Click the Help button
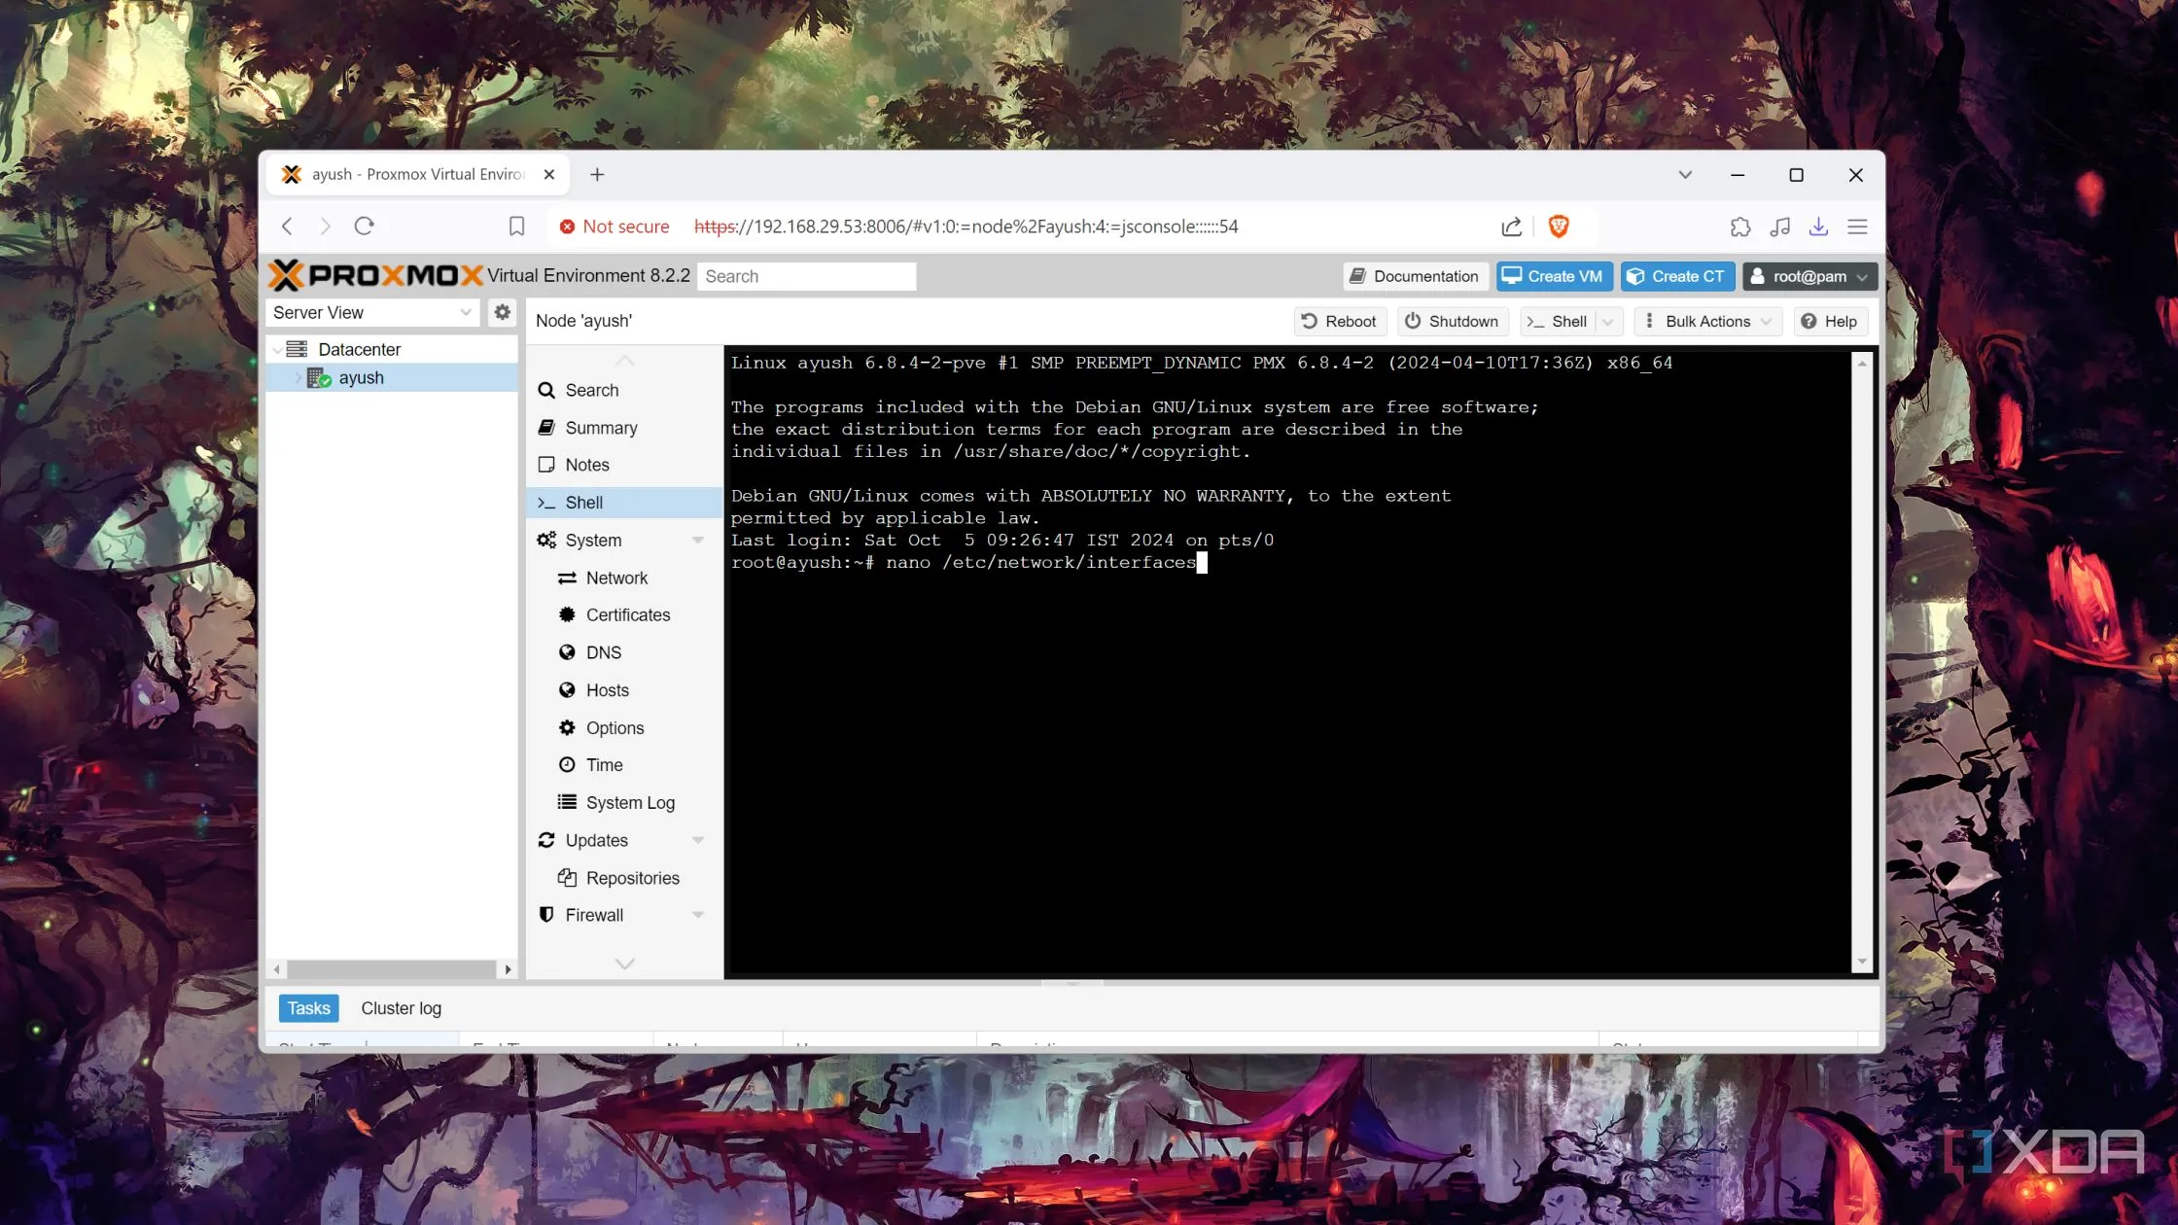The width and height of the screenshot is (2178, 1225). 1830,322
